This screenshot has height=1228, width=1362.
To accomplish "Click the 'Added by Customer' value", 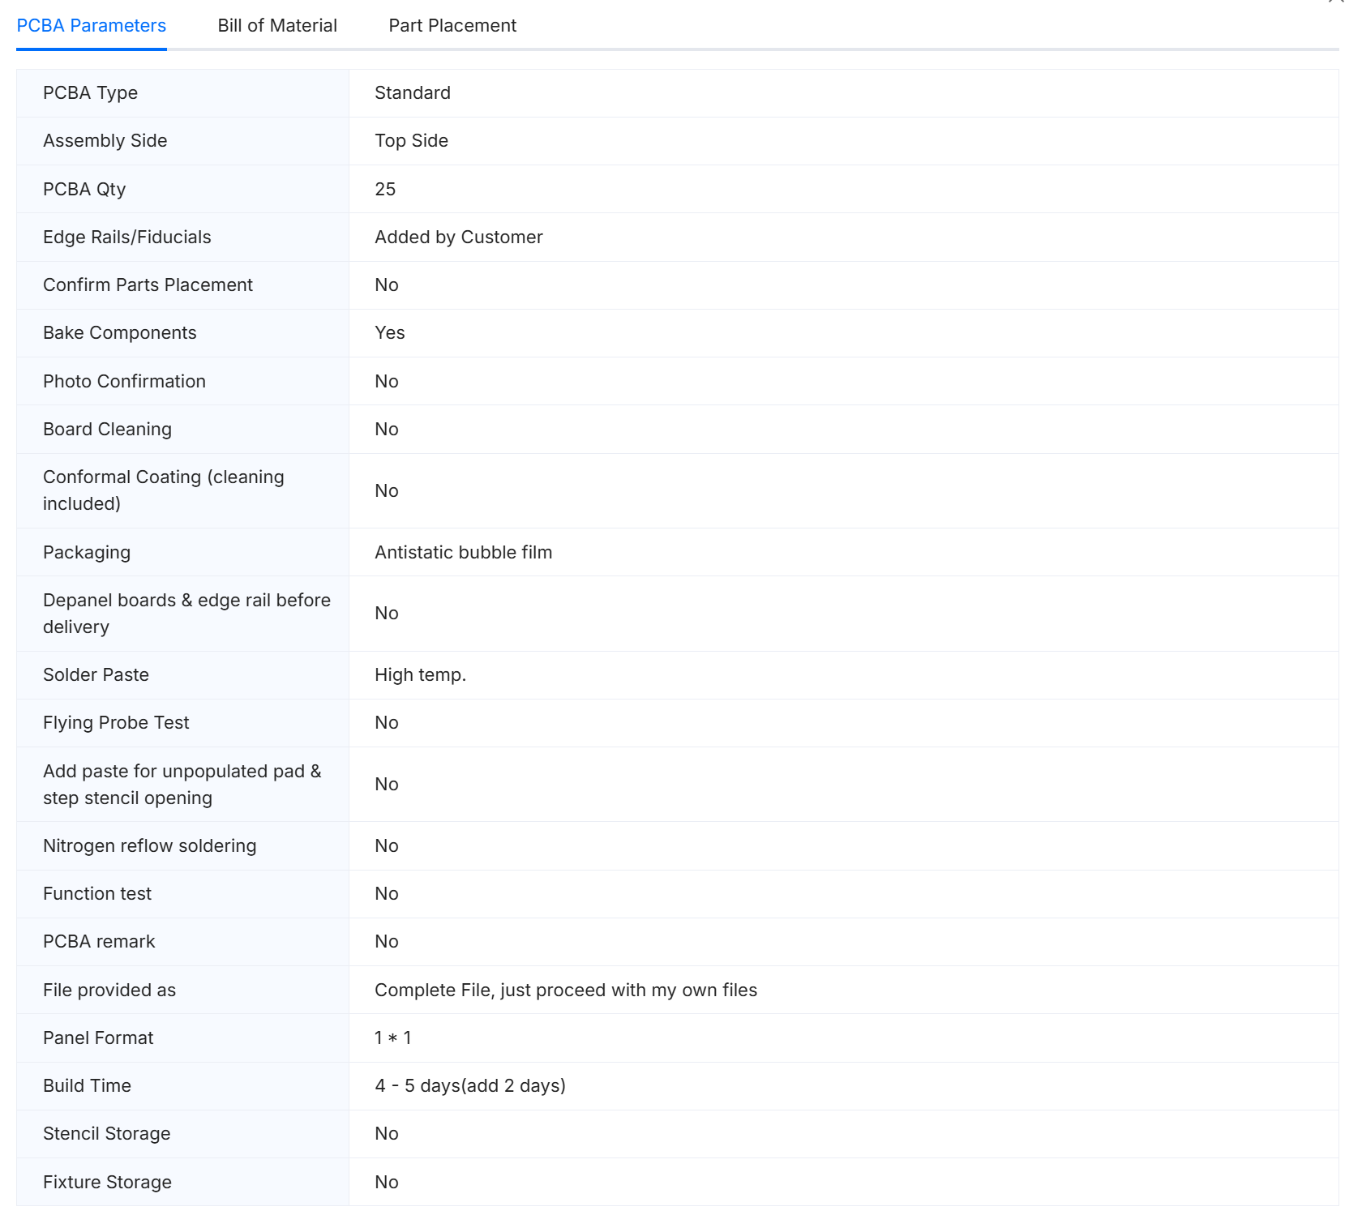I will tap(458, 237).
